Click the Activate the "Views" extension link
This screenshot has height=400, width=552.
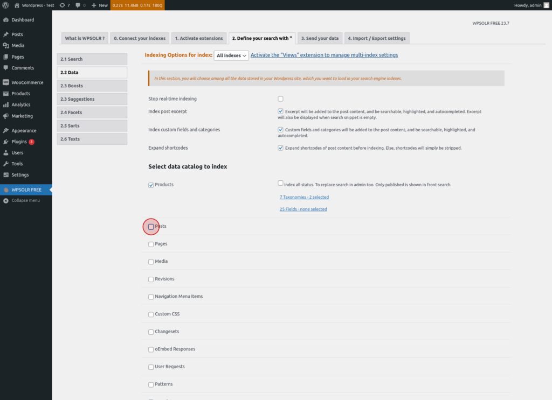point(324,55)
